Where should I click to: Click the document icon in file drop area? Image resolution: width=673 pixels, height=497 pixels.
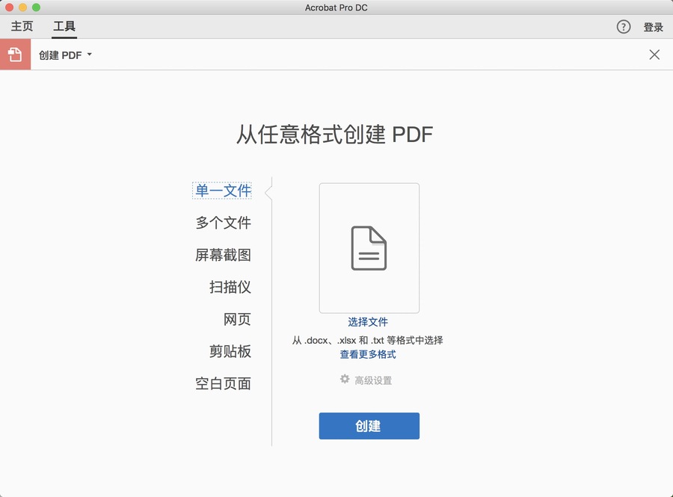369,248
